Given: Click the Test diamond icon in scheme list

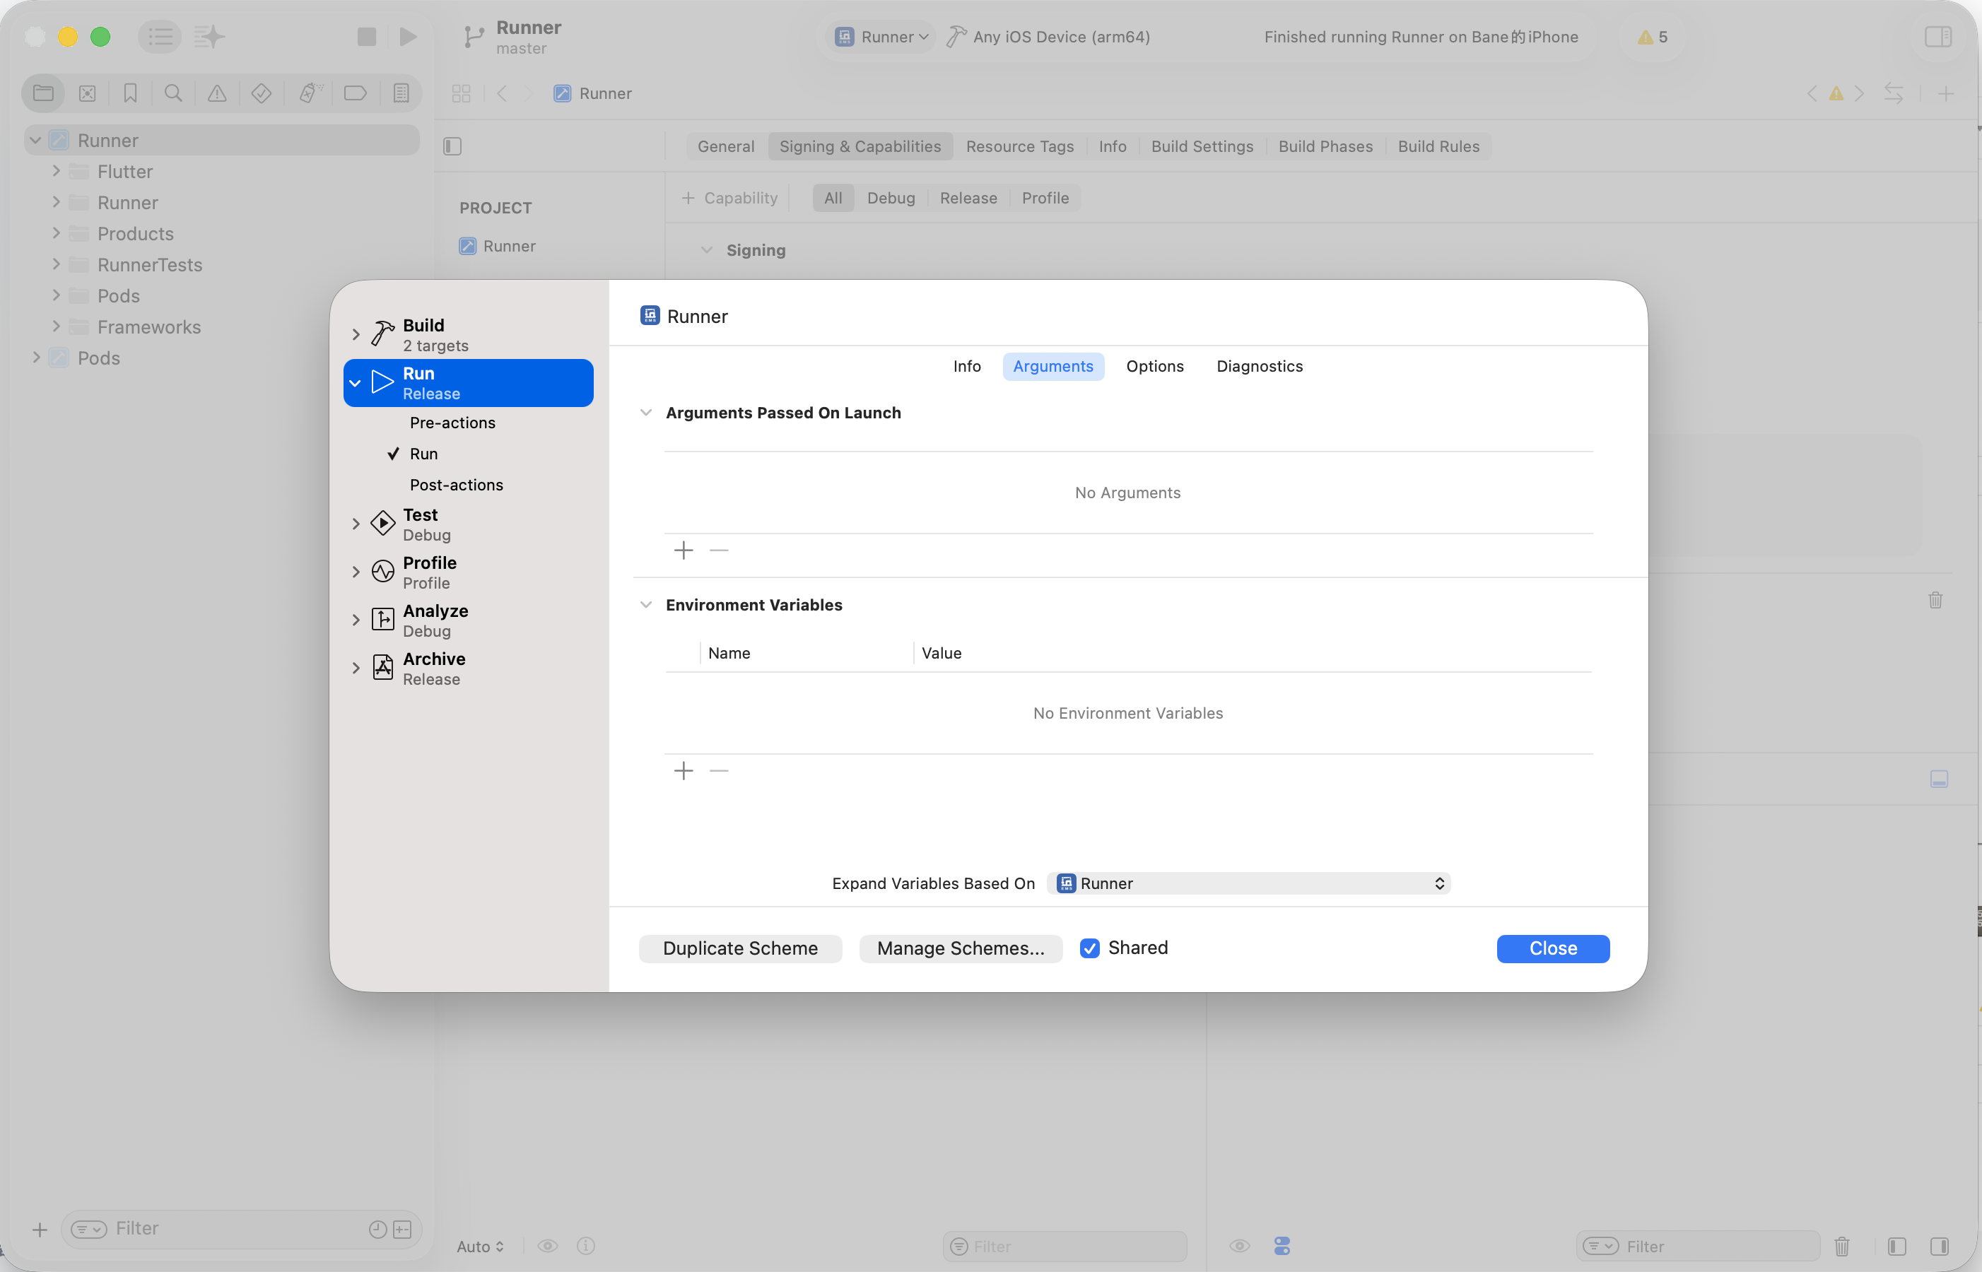Looking at the screenshot, I should pos(382,524).
